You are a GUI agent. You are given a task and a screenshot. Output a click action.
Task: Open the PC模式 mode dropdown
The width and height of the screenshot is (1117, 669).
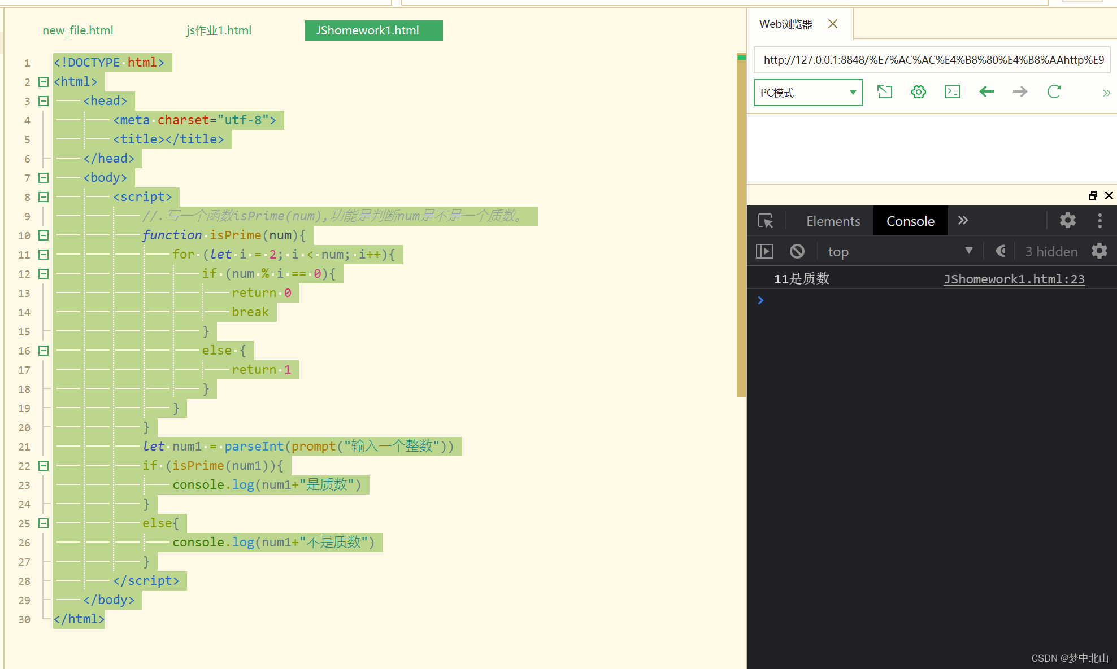click(x=808, y=93)
